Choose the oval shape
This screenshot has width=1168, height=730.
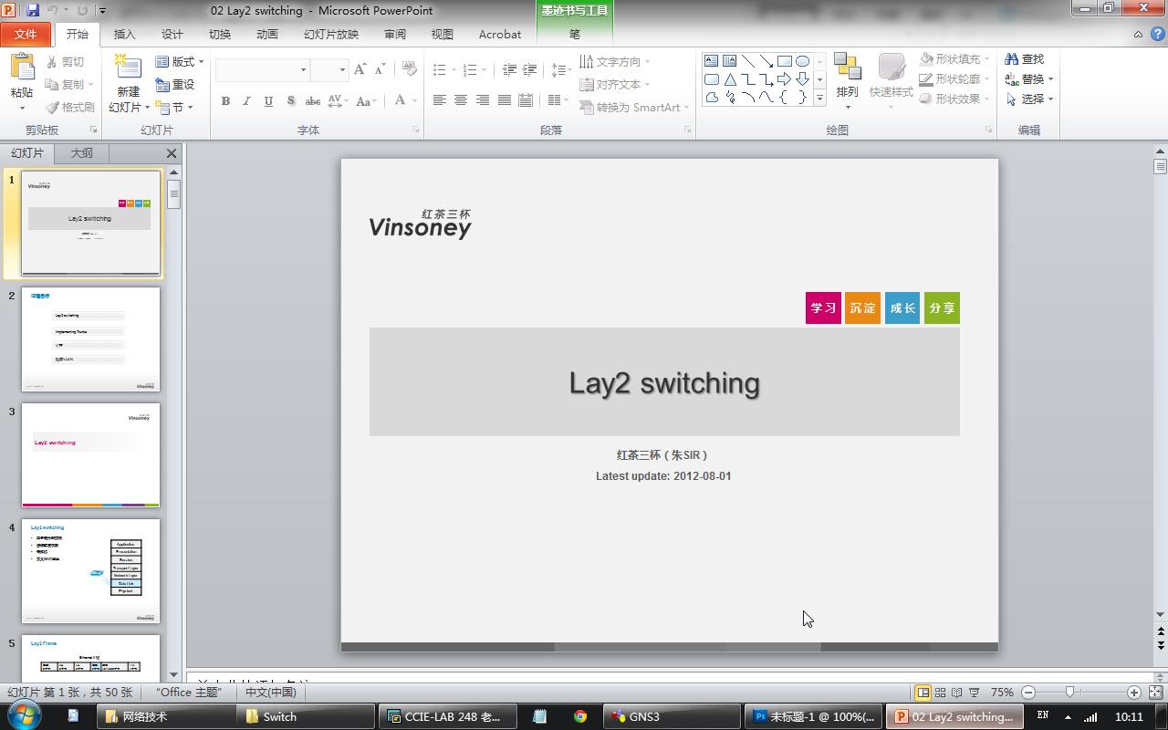(802, 61)
